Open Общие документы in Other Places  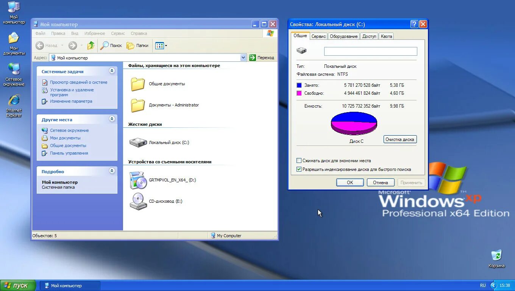pyautogui.click(x=68, y=145)
